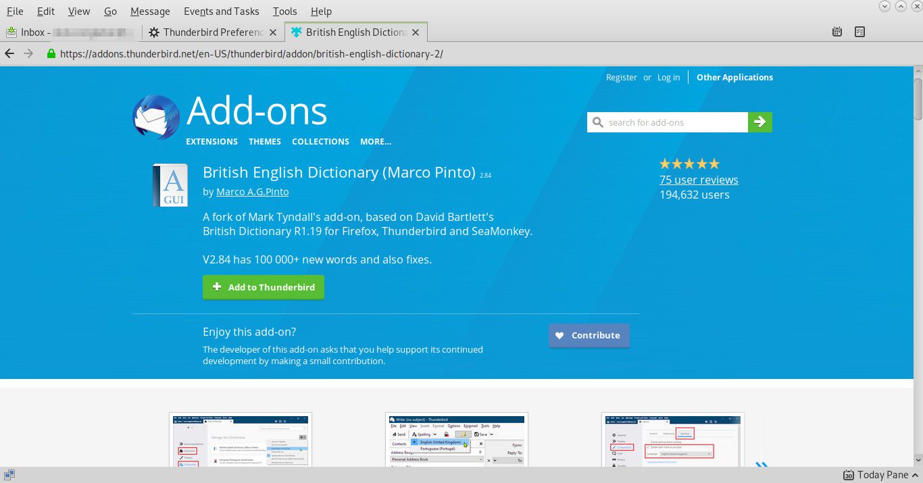Click the green search arrow button
The width and height of the screenshot is (923, 483).
click(x=759, y=122)
